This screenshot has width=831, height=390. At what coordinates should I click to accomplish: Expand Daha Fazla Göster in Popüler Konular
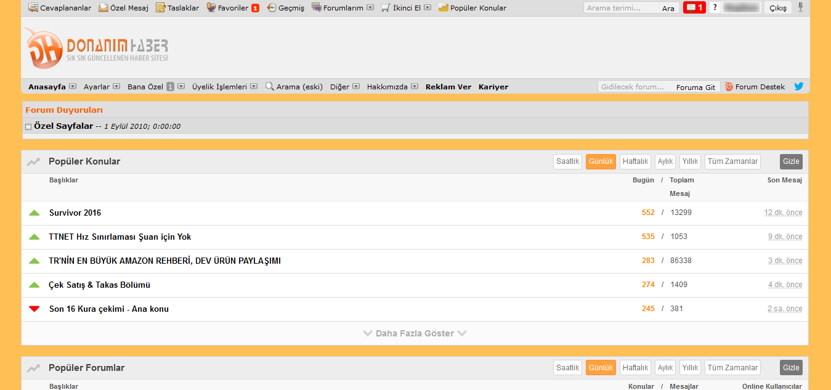point(415,333)
